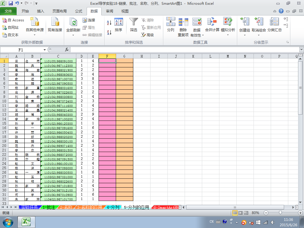This screenshot has height=228, width=304.
Task: Open the 实验任务 sheet tab
Action: tap(29, 207)
